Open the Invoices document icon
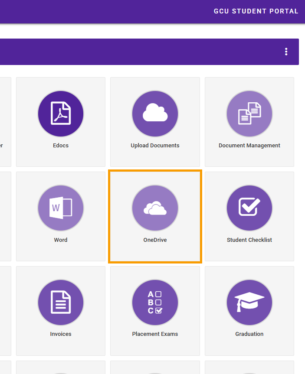This screenshot has height=374, width=305. click(x=61, y=302)
